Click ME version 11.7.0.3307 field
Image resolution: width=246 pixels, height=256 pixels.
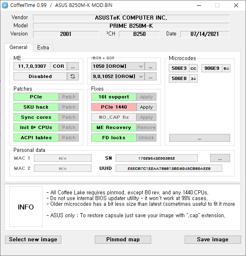pyautogui.click(x=32, y=66)
